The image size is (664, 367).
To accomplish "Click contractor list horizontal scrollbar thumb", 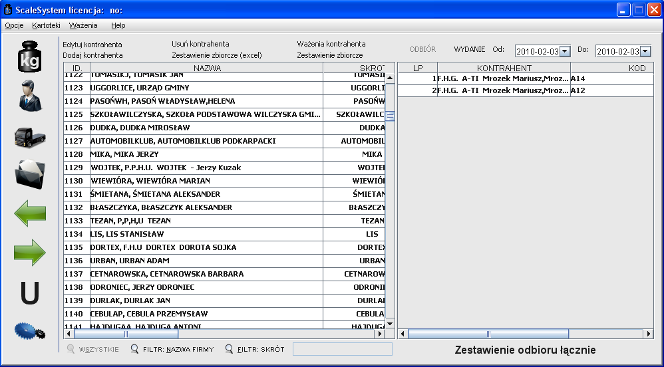I will pyautogui.click(x=126, y=334).
